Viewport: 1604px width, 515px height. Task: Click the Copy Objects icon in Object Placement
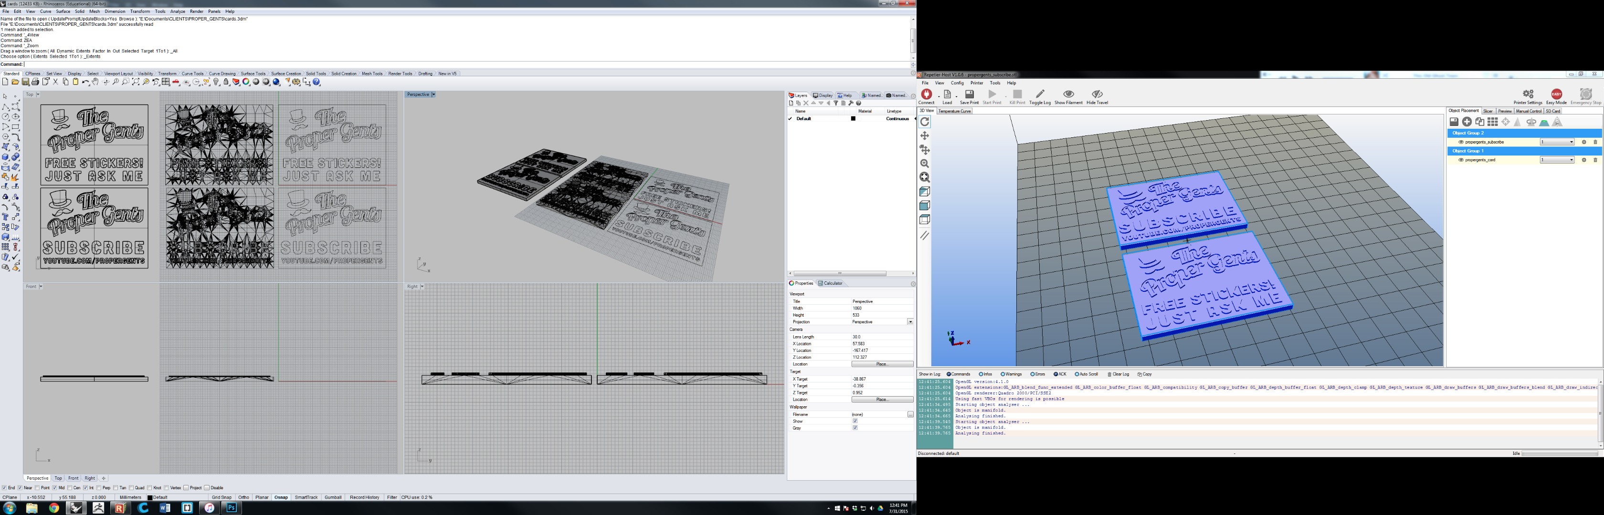[1480, 122]
